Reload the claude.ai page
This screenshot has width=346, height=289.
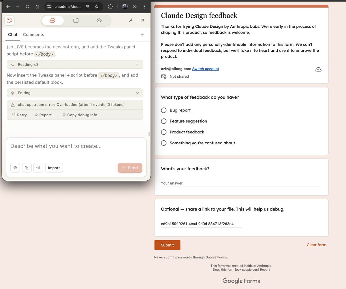[x=27, y=6]
